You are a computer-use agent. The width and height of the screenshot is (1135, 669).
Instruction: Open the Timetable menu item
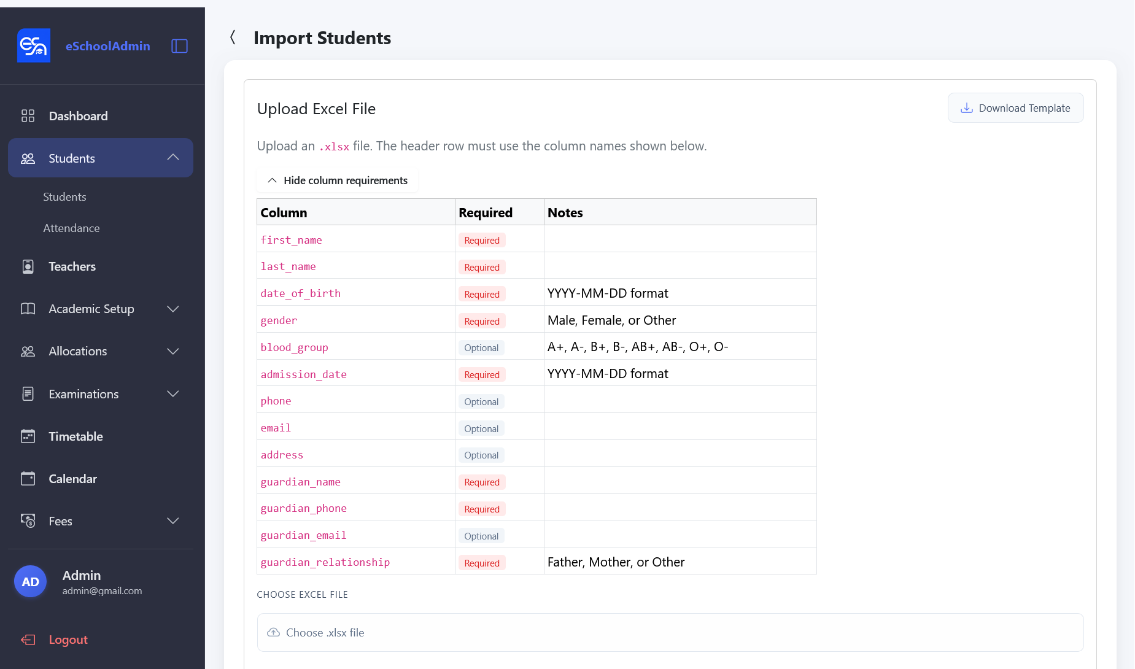click(x=101, y=436)
